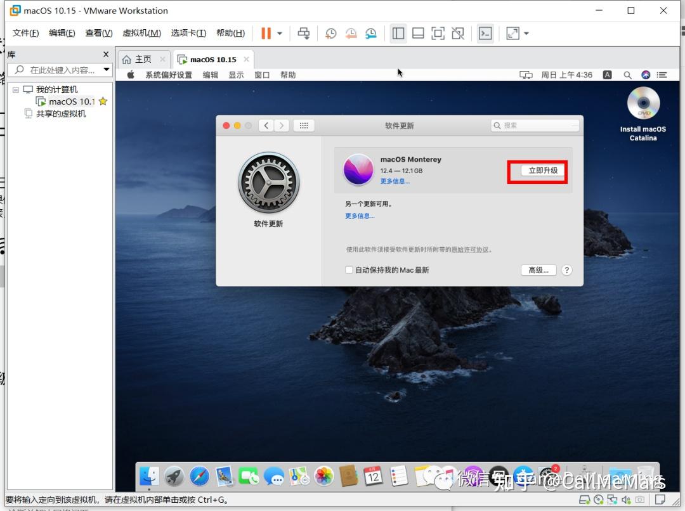Screen dimensions: 685x511
Task: Open the 帮助(H) menu in VMware
Action: point(230,33)
